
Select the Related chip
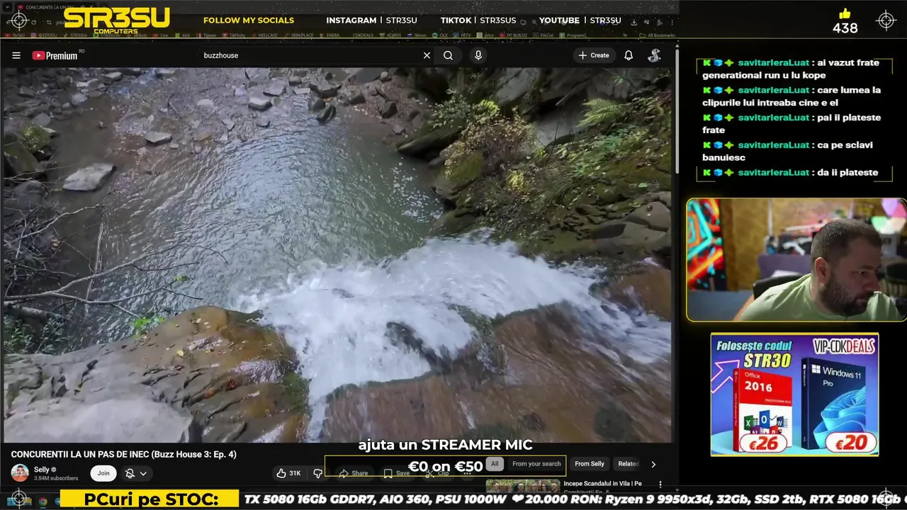(629, 464)
